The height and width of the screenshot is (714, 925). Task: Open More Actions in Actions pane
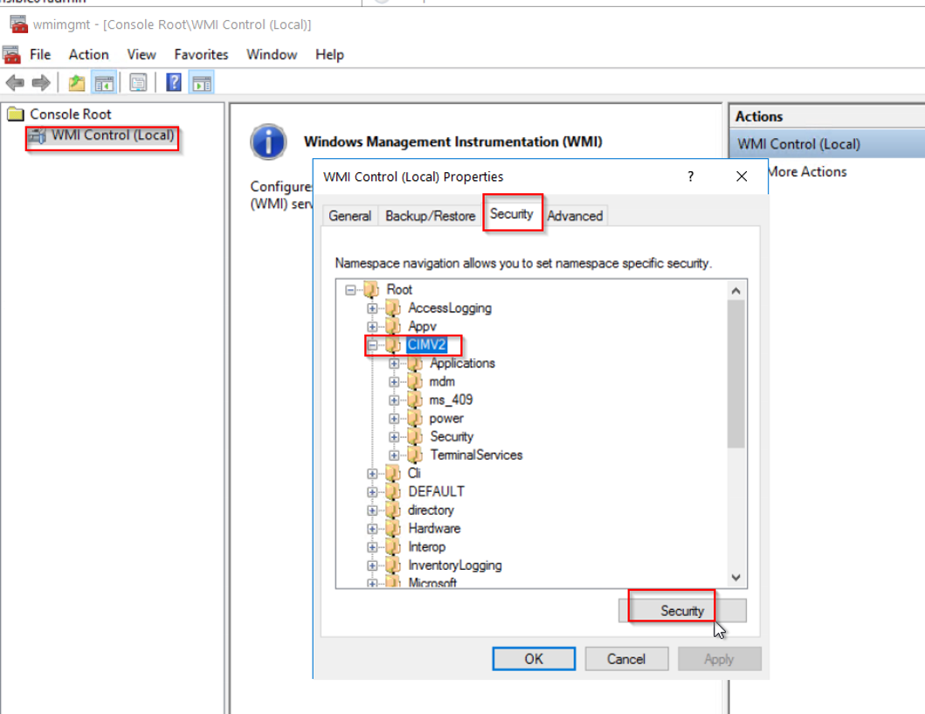pos(807,171)
